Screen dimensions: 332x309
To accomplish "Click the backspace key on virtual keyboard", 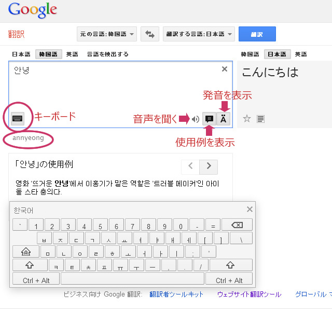I will point(237,224).
